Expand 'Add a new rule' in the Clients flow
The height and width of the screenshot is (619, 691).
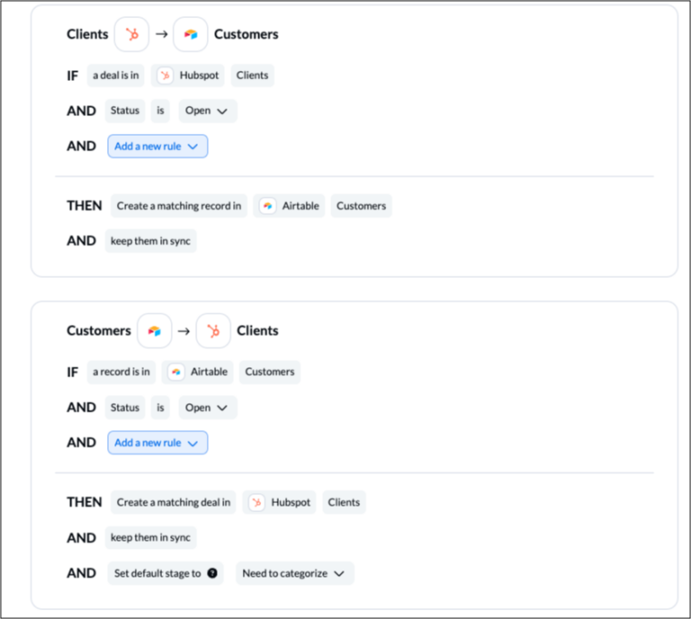[157, 146]
